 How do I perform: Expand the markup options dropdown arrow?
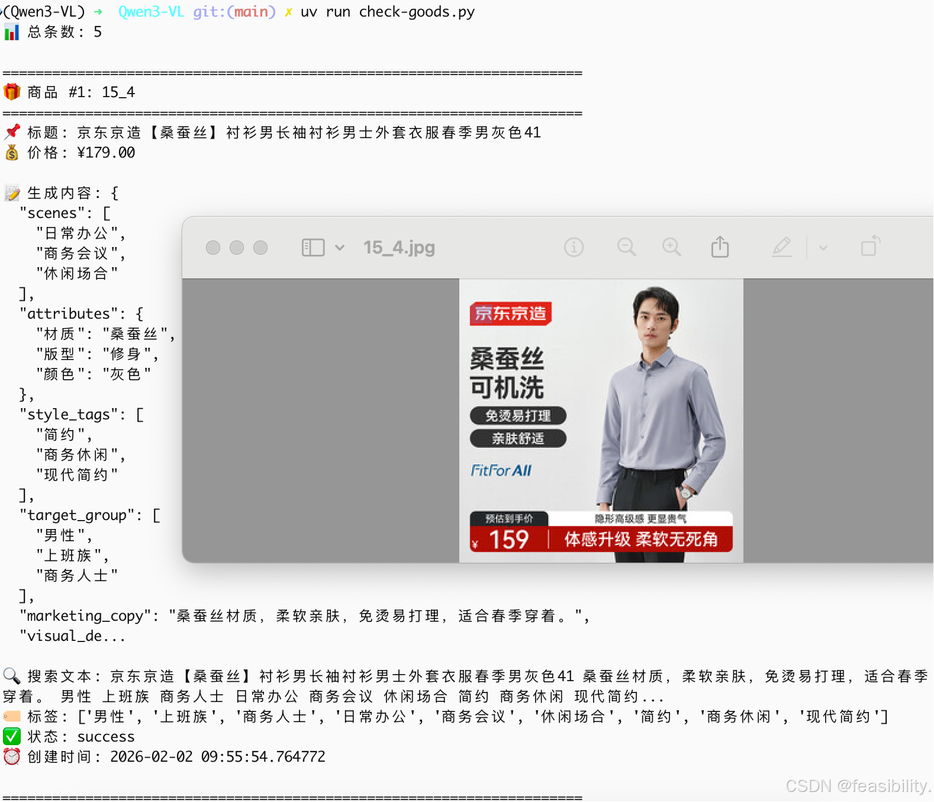(x=823, y=248)
